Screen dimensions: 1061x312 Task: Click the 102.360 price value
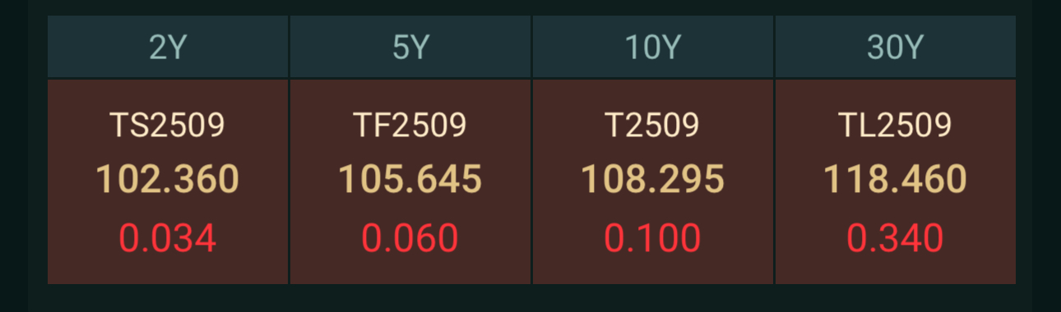coord(168,179)
